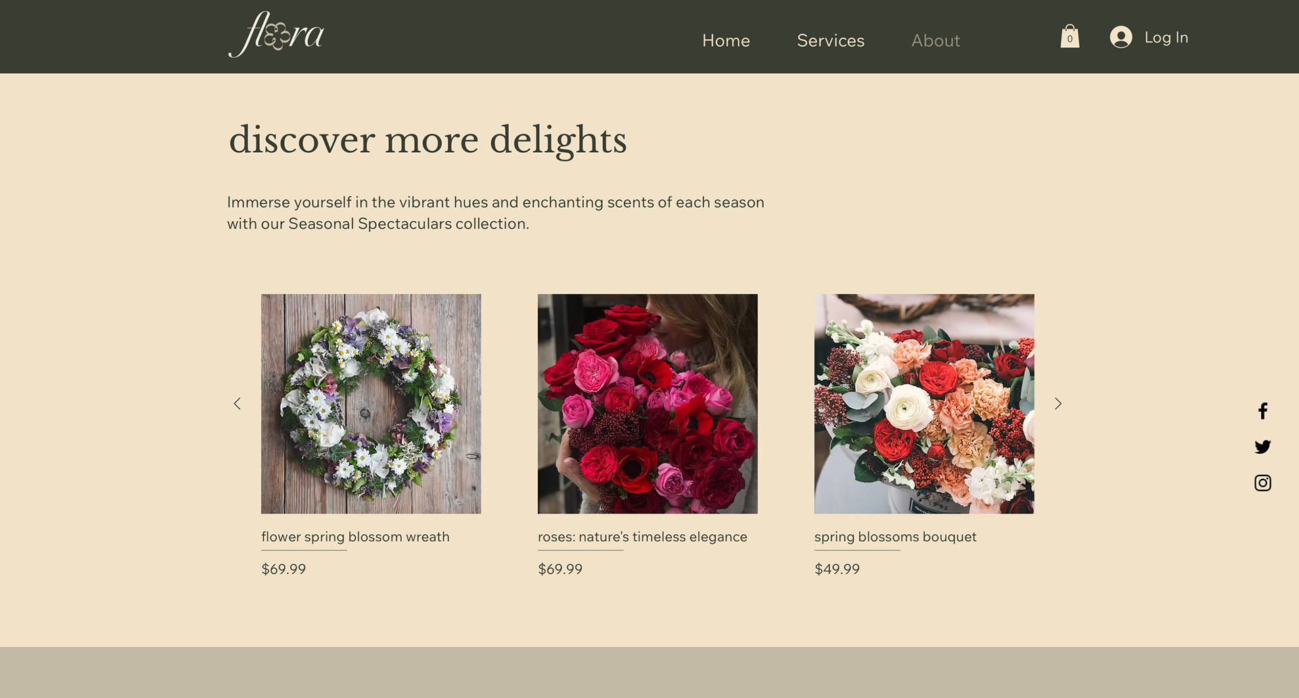Click the $69.99 price under the roses
The image size is (1299, 698).
560,569
